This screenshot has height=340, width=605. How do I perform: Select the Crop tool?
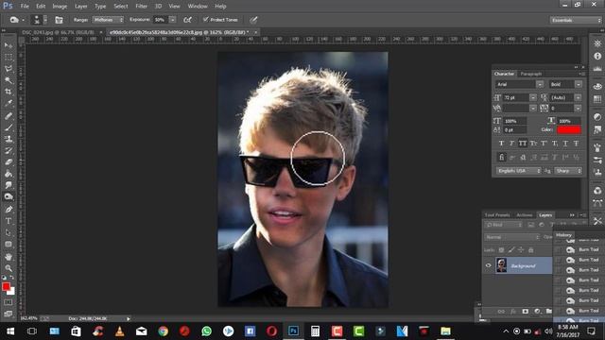9,92
